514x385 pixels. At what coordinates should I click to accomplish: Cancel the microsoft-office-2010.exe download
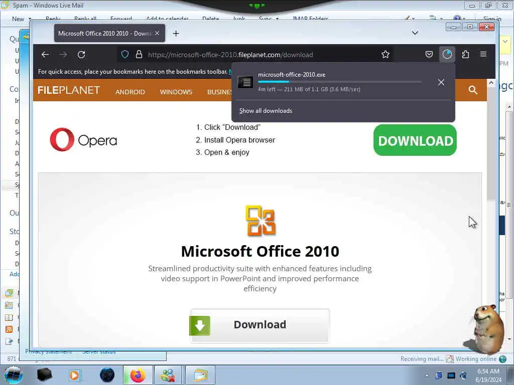pos(441,82)
